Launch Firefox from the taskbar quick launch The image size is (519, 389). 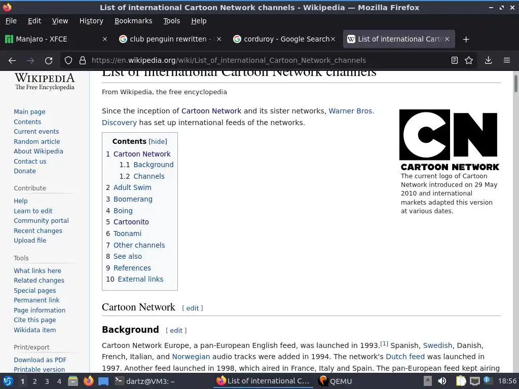coord(88,381)
